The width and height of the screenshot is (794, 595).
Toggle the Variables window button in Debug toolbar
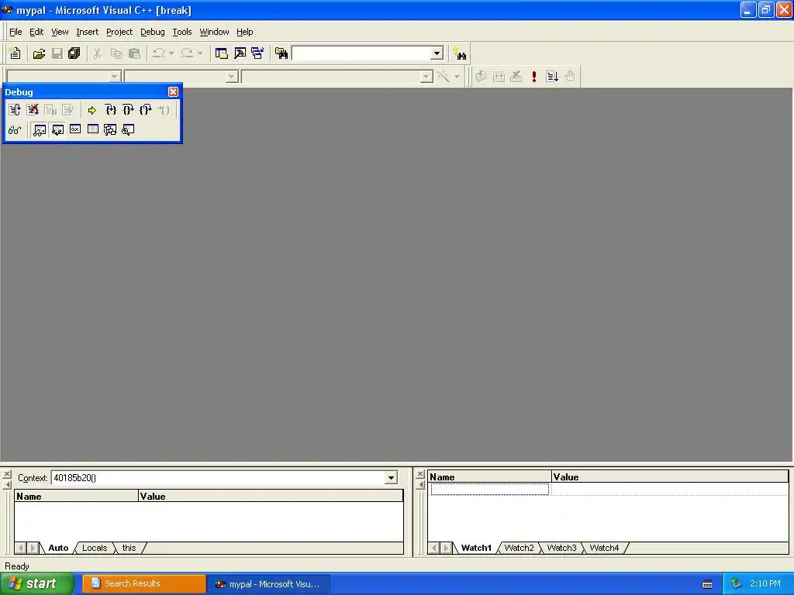[57, 130]
